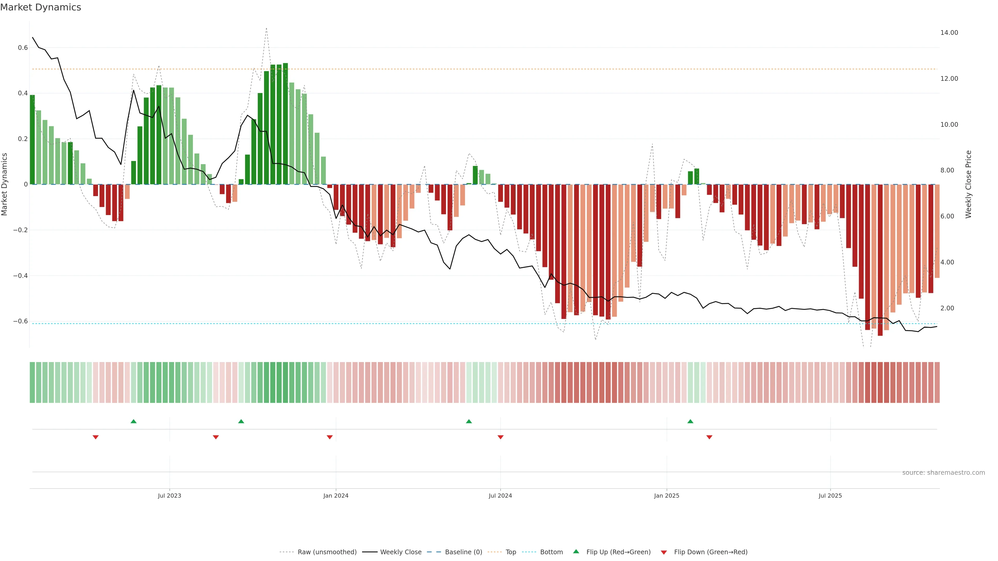Click the rightmost heatmap strip cell
The width and height of the screenshot is (998, 561).
(x=937, y=383)
